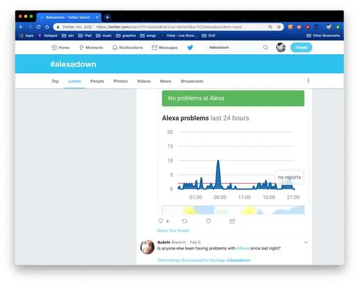Compose with the Tweet button

coord(301,48)
